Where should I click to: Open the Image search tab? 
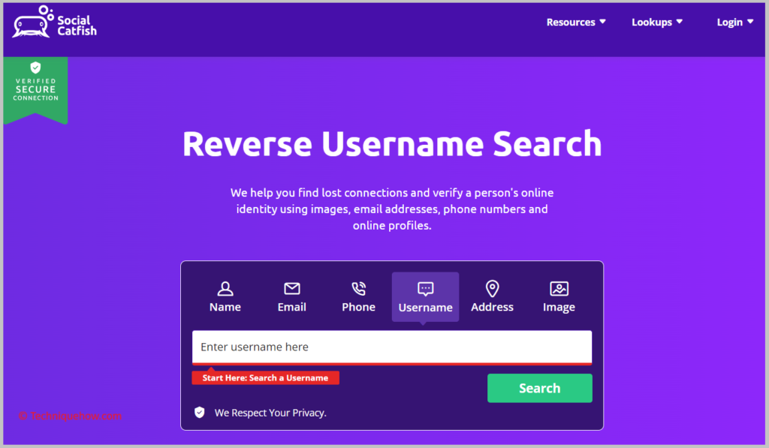click(559, 297)
